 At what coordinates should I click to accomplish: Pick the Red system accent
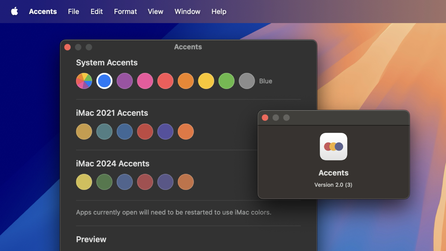pyautogui.click(x=166, y=81)
